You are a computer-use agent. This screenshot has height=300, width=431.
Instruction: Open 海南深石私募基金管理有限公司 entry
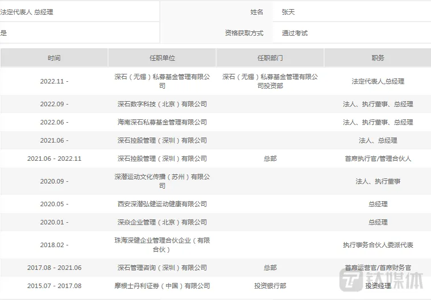coord(162,122)
